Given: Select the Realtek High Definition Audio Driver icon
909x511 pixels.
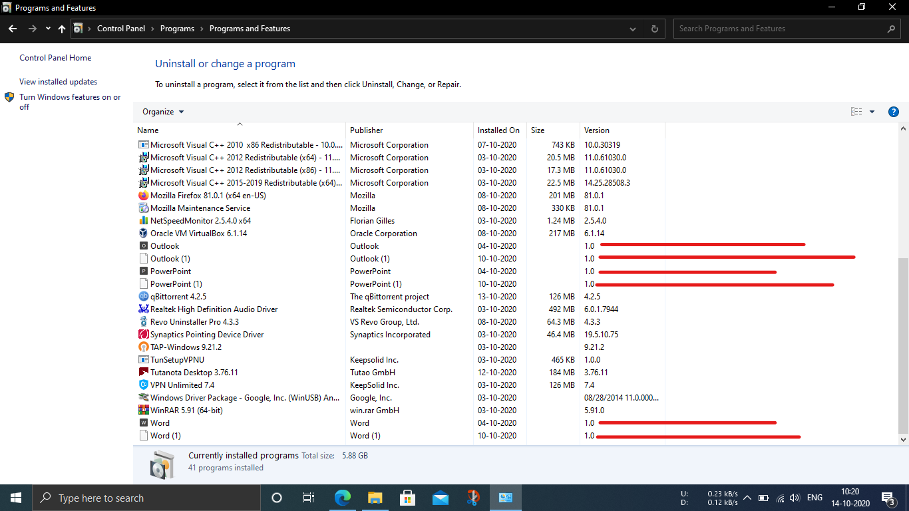Looking at the screenshot, I should point(143,309).
